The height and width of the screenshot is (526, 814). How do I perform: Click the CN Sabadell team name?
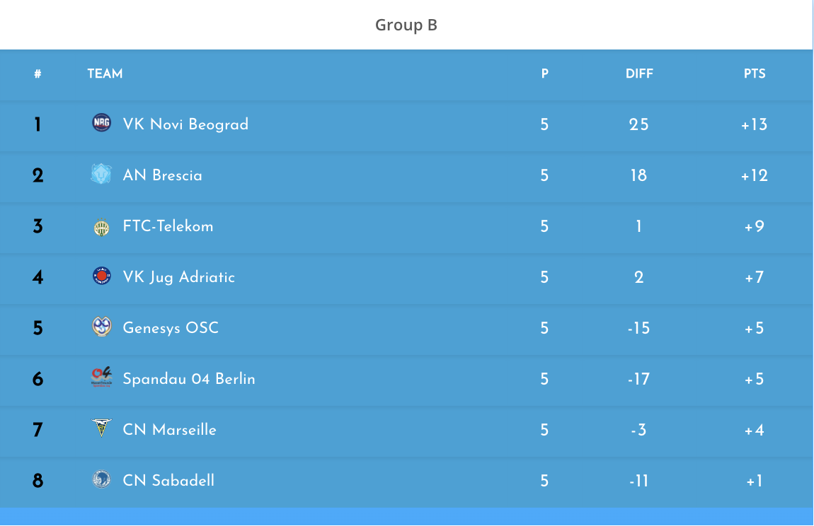pyautogui.click(x=168, y=480)
